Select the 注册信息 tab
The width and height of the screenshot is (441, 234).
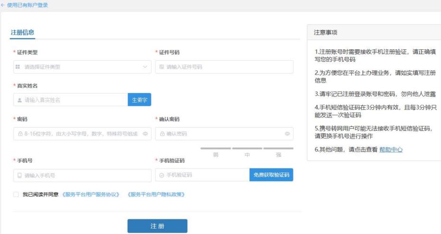click(x=22, y=32)
